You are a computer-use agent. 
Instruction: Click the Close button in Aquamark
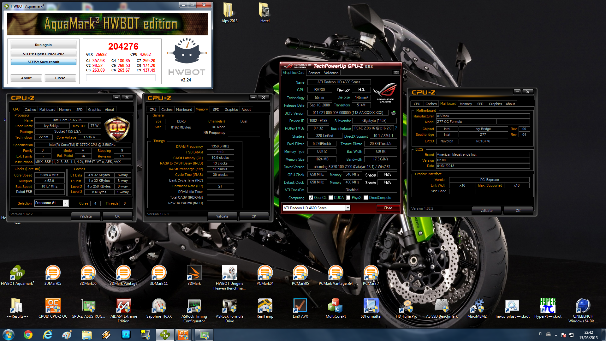(x=60, y=78)
